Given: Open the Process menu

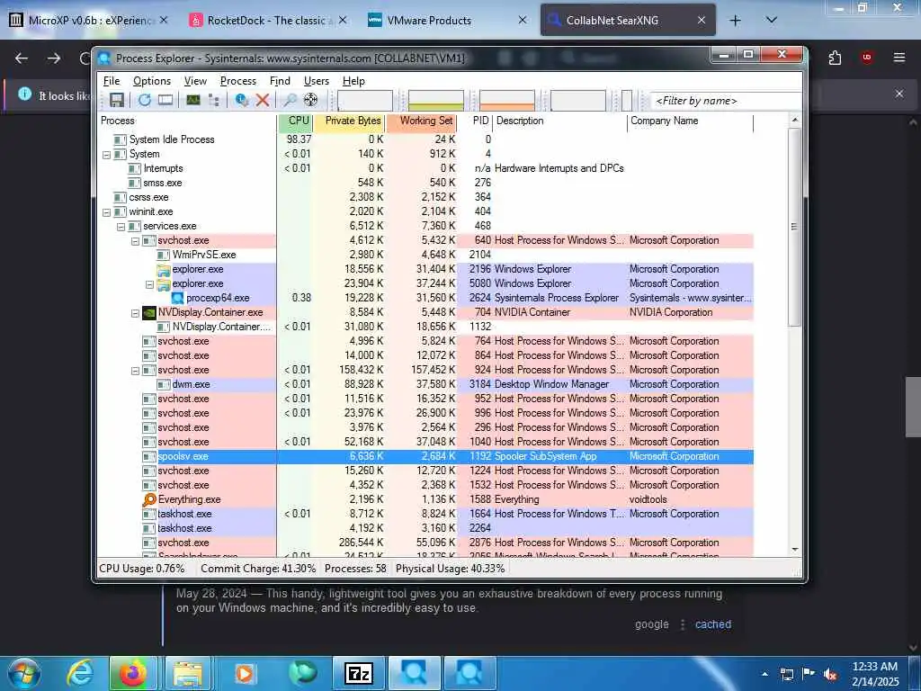Looking at the screenshot, I should point(237,81).
